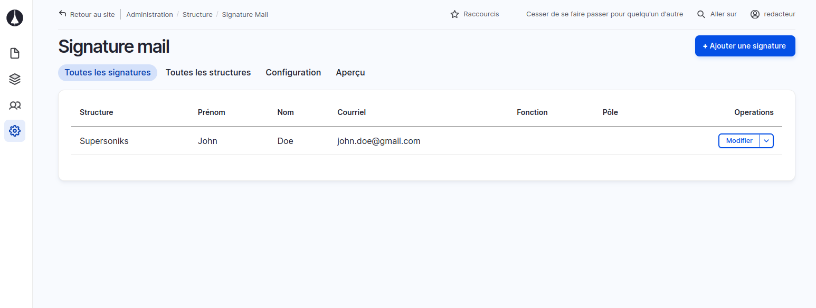Click the Courriel column header
816x308 pixels.
coord(352,112)
